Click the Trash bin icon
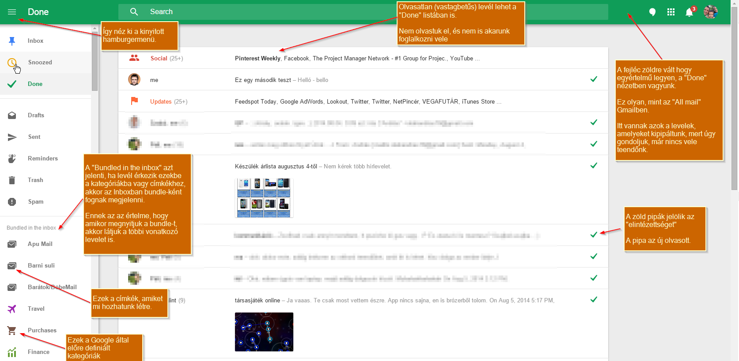The height and width of the screenshot is (361, 739). click(x=12, y=180)
